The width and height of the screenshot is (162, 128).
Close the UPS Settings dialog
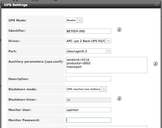coord(156,4)
